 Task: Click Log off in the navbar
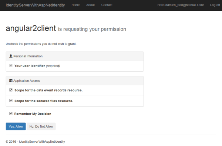215,5
